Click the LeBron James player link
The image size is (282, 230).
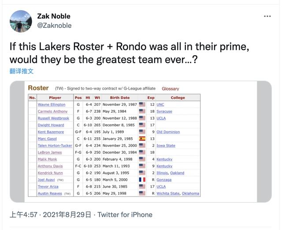tap(50, 152)
